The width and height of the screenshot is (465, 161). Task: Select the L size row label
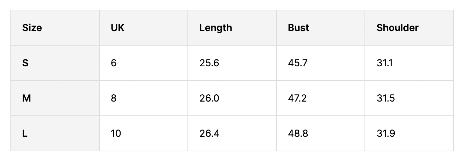point(25,133)
